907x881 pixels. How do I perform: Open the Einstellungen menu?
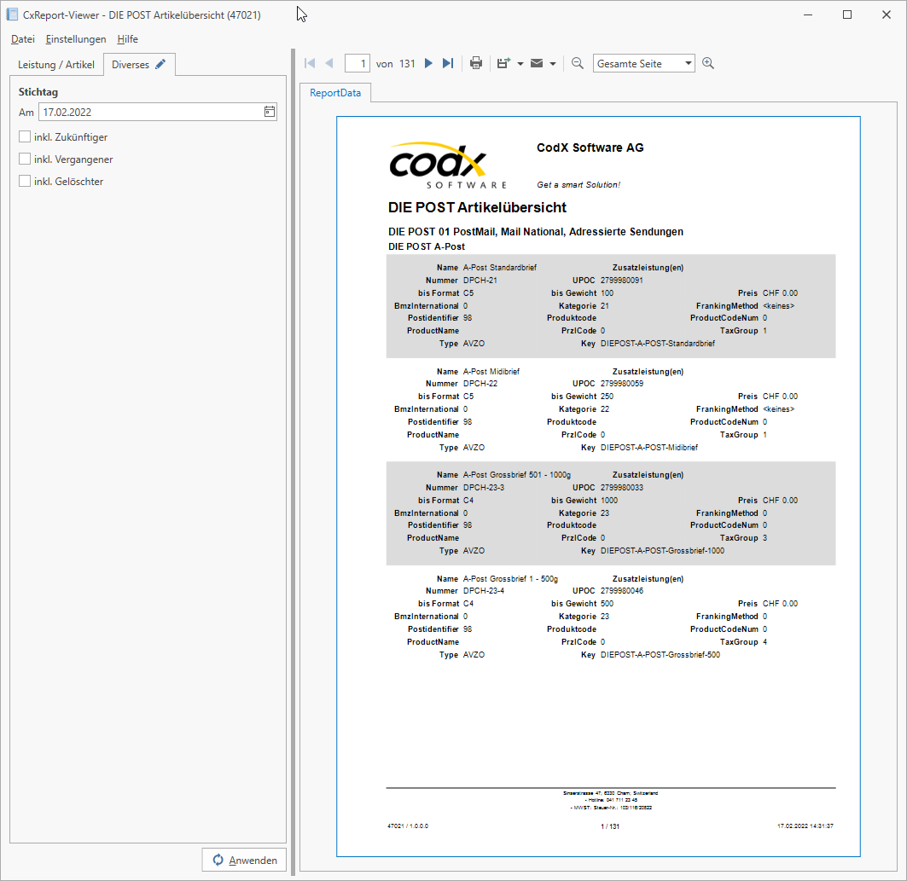[x=76, y=38]
